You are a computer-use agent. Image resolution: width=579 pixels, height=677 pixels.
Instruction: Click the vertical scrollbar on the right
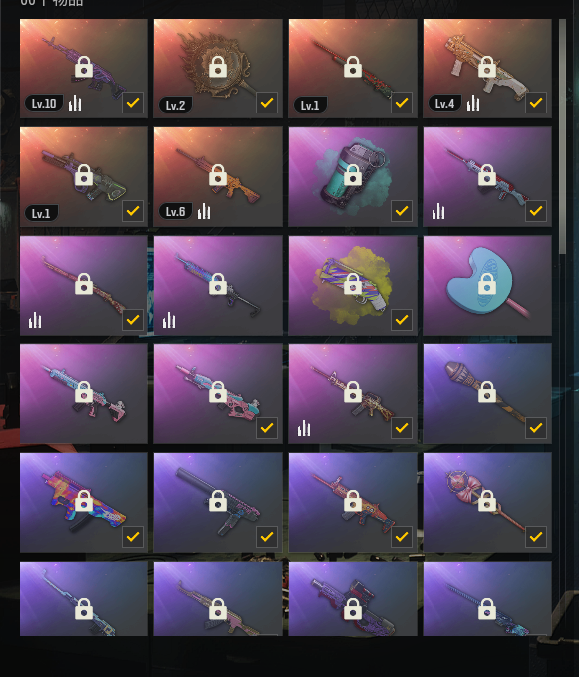562,136
